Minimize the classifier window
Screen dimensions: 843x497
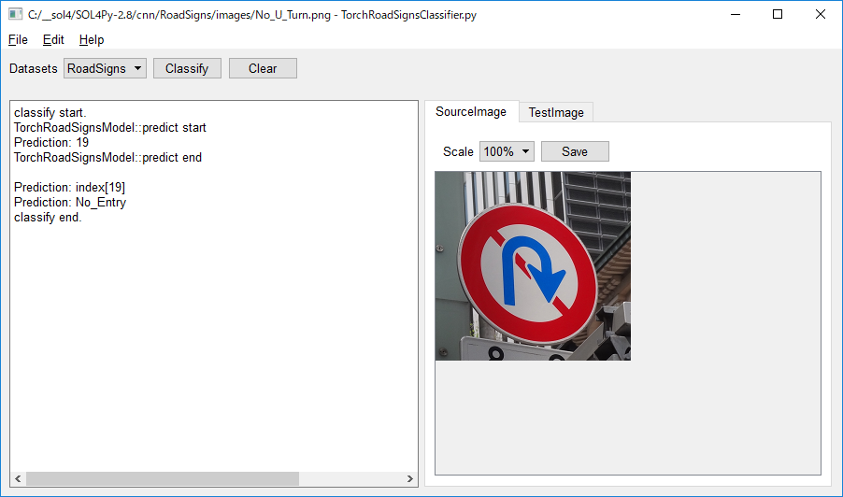pyautogui.click(x=736, y=15)
